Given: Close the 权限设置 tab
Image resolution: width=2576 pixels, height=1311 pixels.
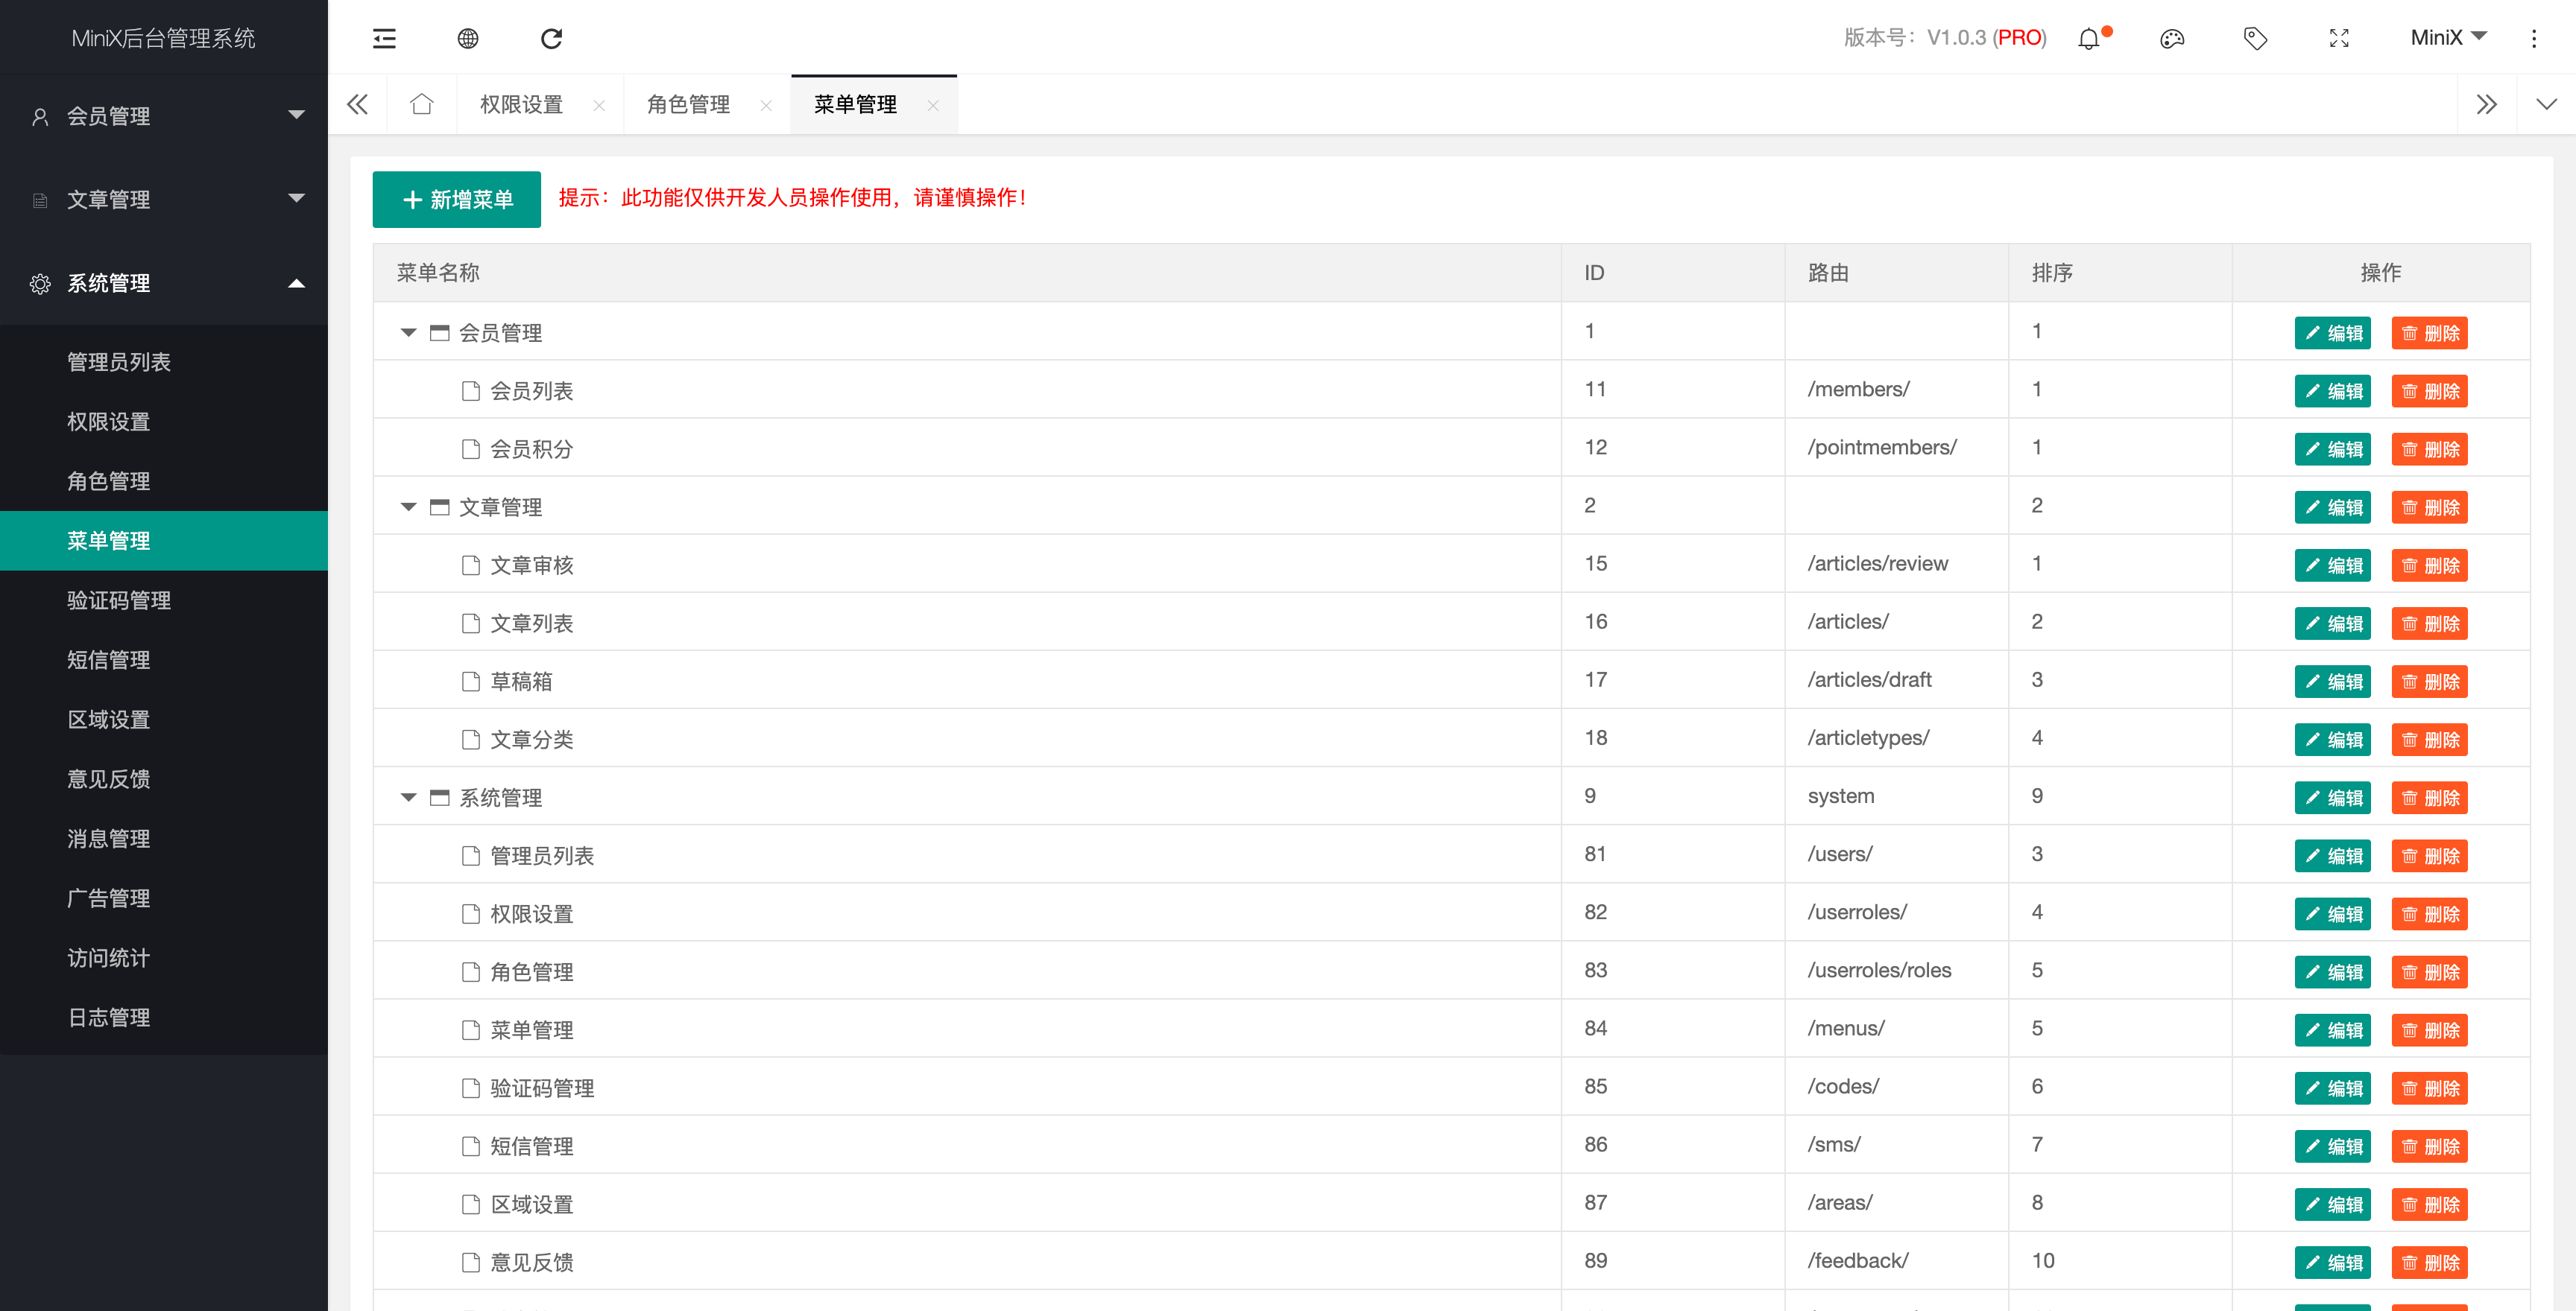Looking at the screenshot, I should 599,105.
